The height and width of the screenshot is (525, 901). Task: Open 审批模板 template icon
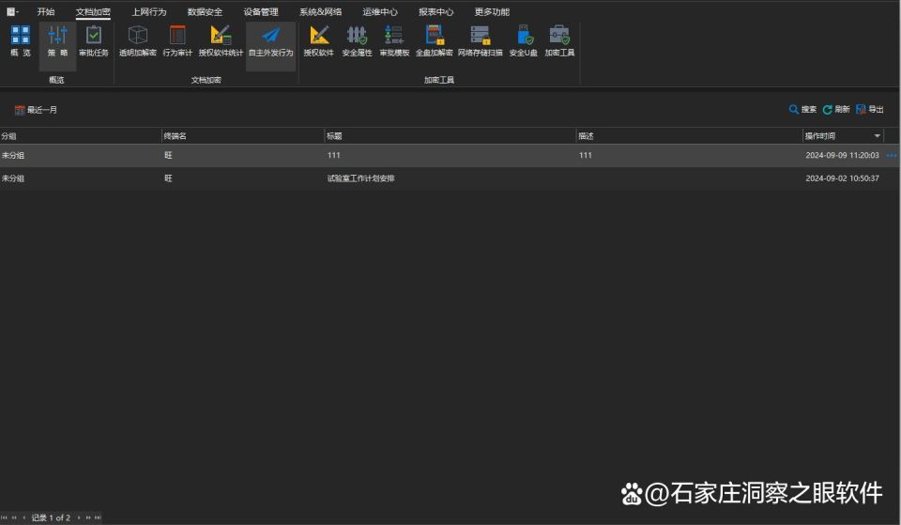coord(394,40)
